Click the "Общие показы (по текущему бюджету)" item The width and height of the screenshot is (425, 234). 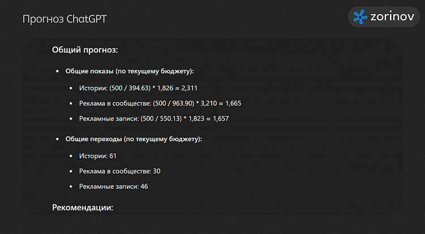pos(130,71)
